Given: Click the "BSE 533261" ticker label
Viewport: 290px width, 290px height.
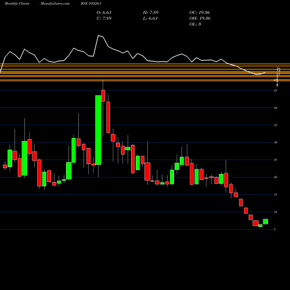Looking at the screenshot, I should 91,3.
